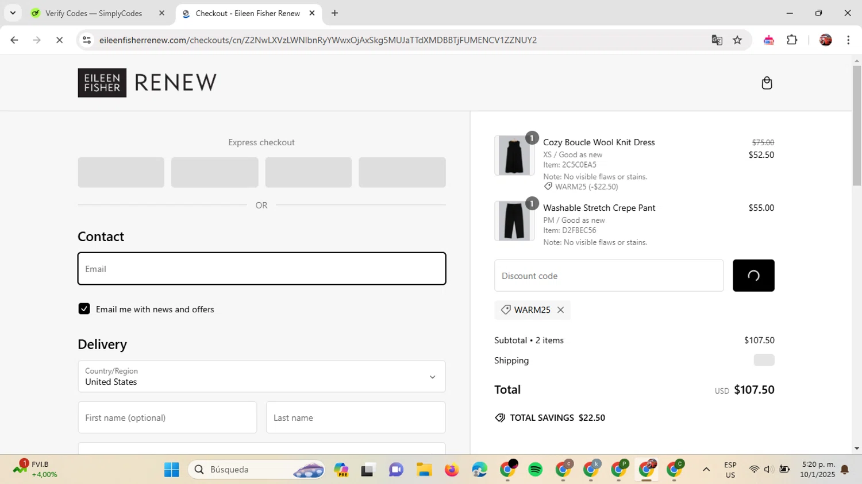Click the page vertical scrollbar thumb

click(x=857, y=126)
